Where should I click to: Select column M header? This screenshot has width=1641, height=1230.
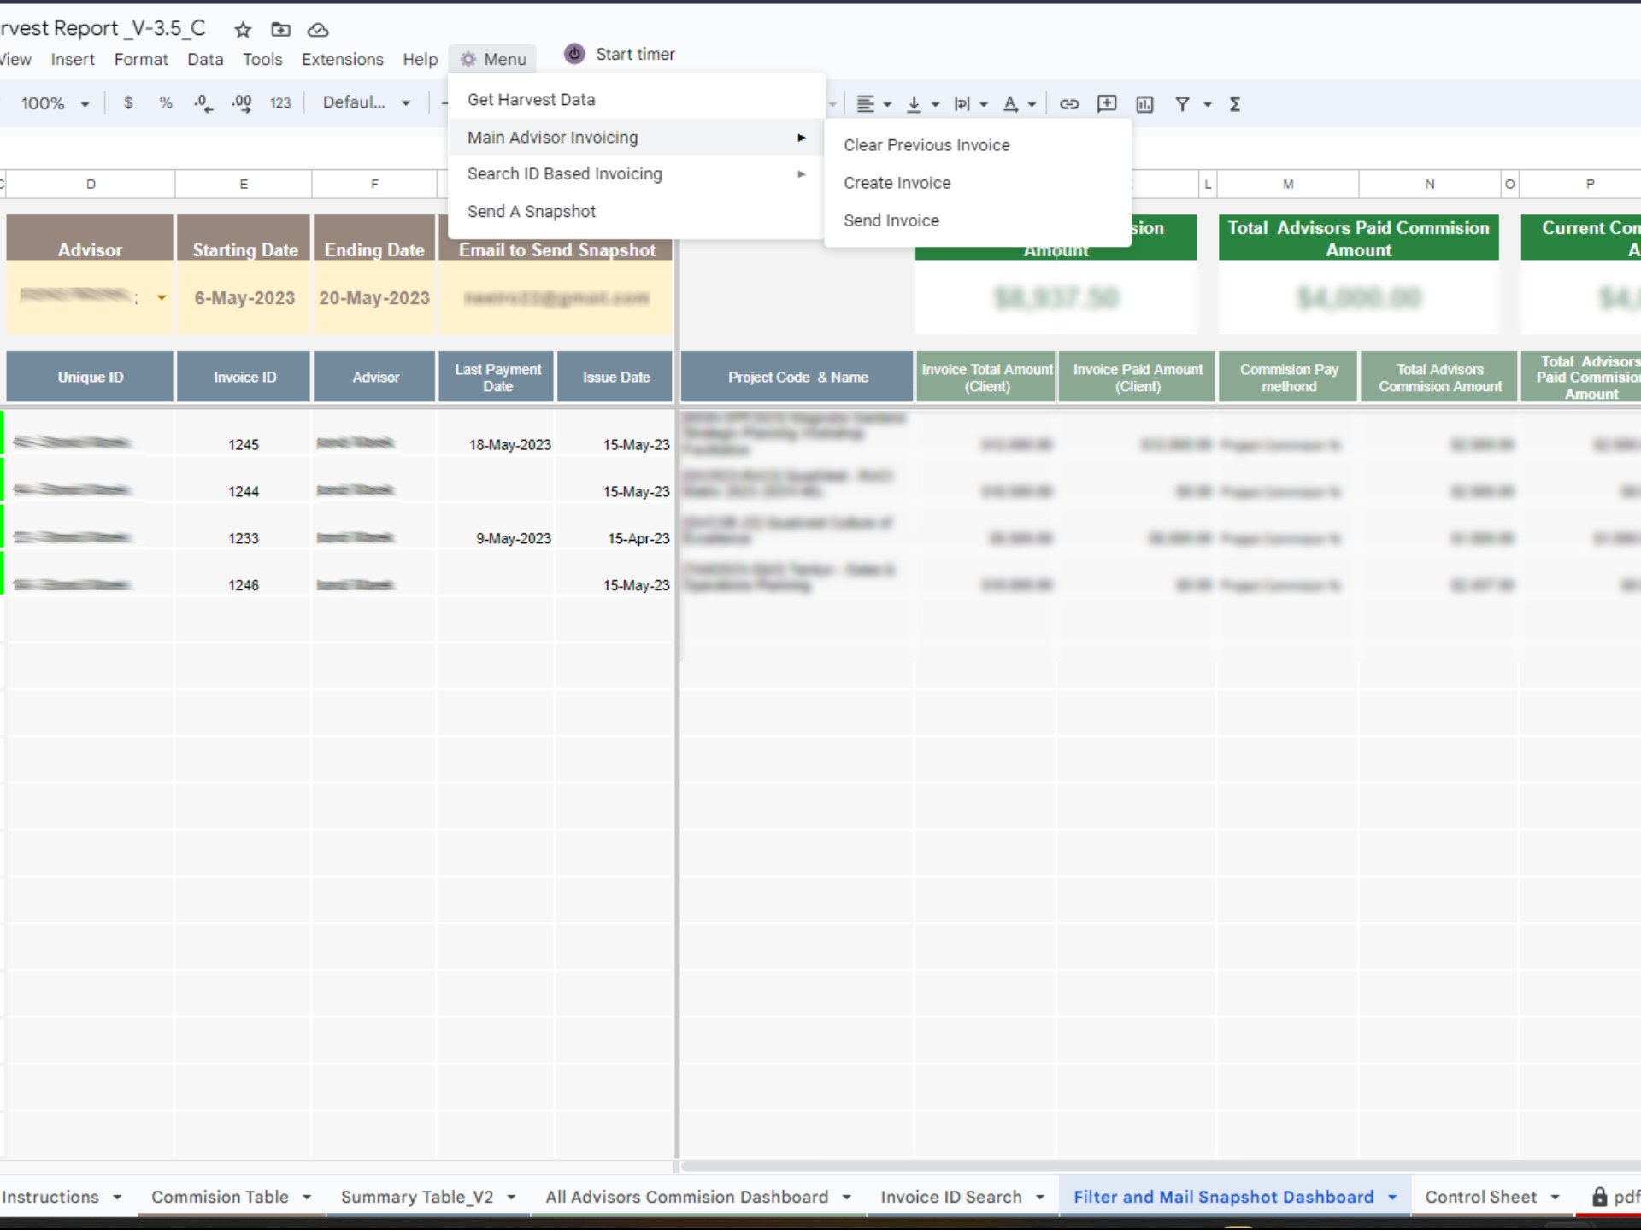(x=1288, y=184)
